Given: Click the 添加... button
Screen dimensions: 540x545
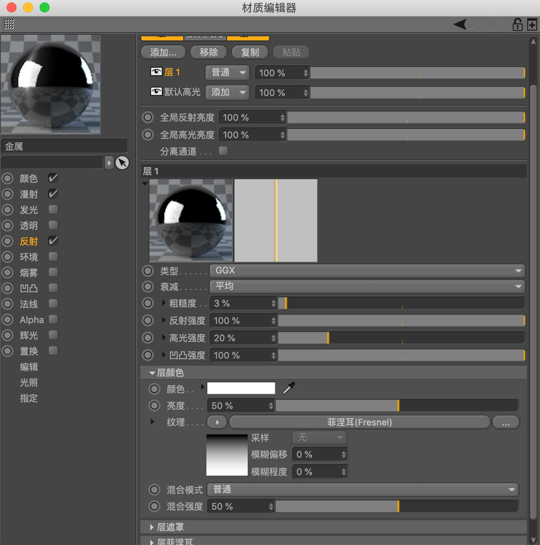Looking at the screenshot, I should [163, 52].
